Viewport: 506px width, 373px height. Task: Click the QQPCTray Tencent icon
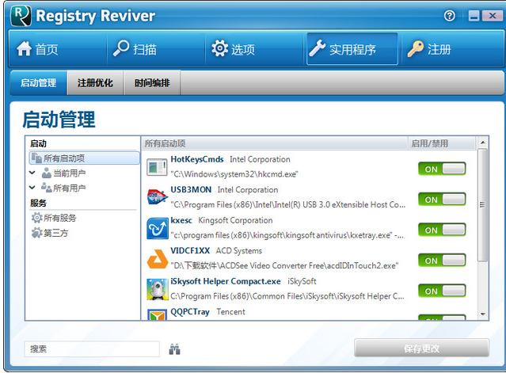click(156, 314)
